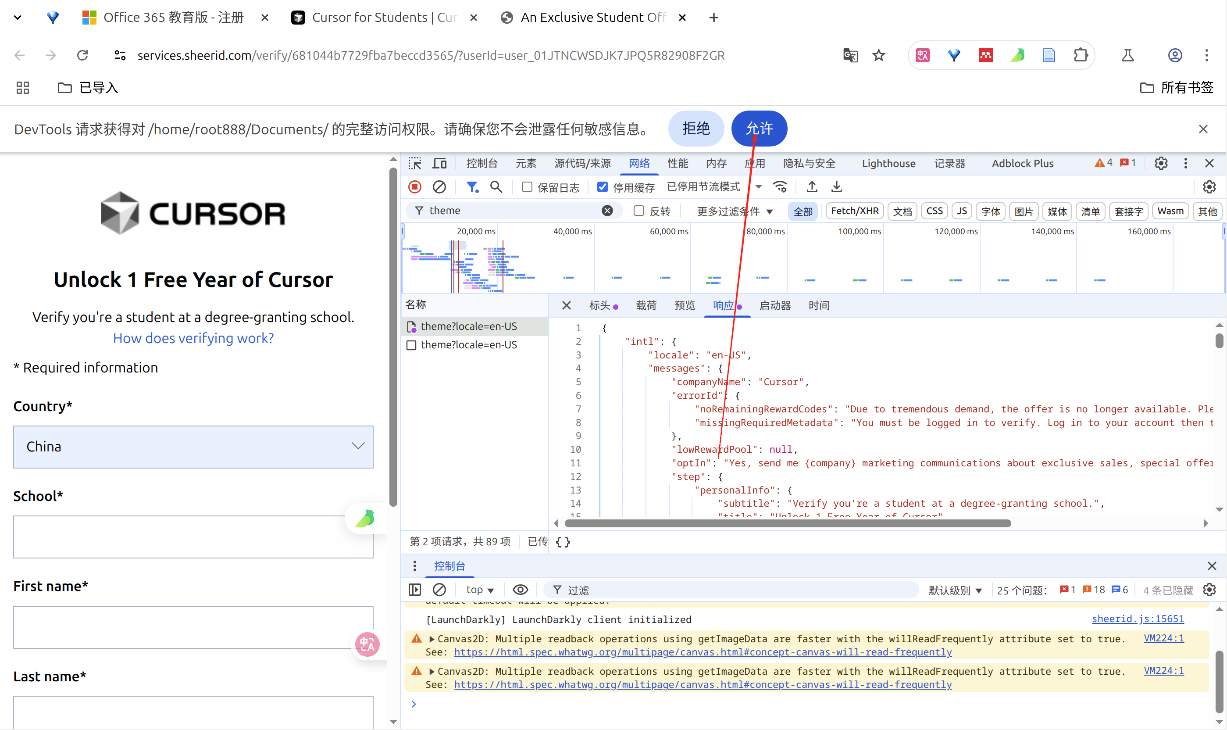The width and height of the screenshot is (1227, 730).
Task: Open DevTools more options menu
Action: (x=1186, y=163)
